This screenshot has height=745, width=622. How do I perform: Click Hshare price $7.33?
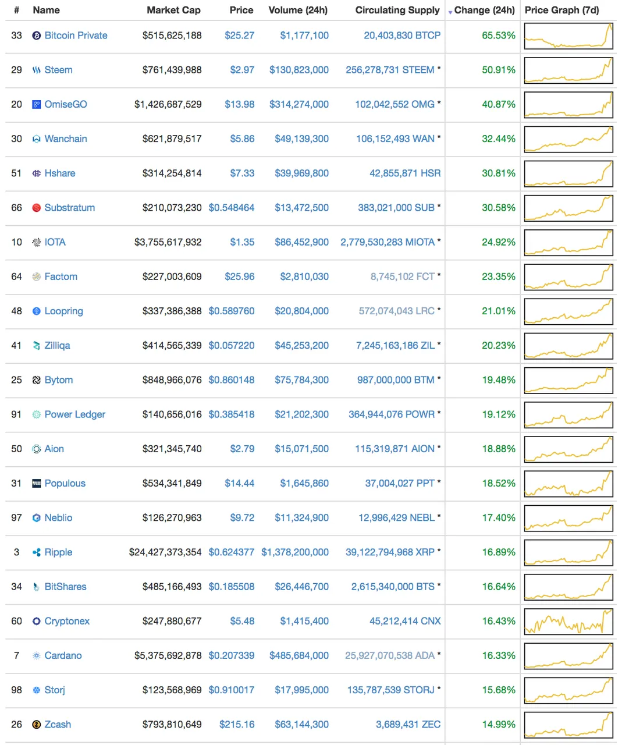[x=242, y=173]
